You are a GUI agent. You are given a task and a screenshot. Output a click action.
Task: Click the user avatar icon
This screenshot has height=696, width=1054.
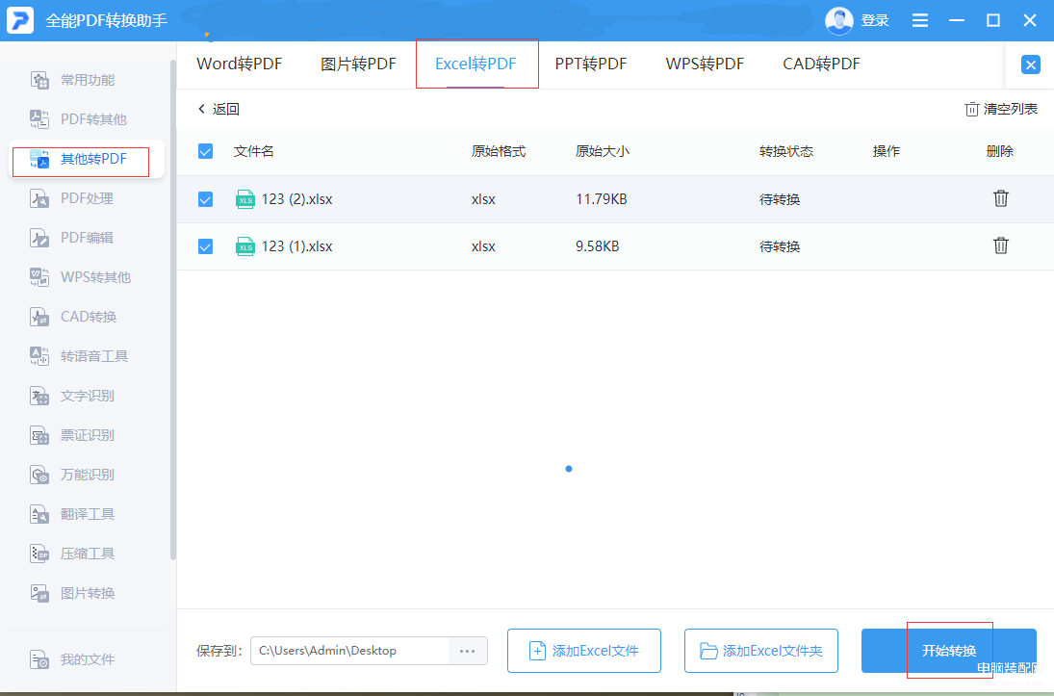pyautogui.click(x=839, y=21)
